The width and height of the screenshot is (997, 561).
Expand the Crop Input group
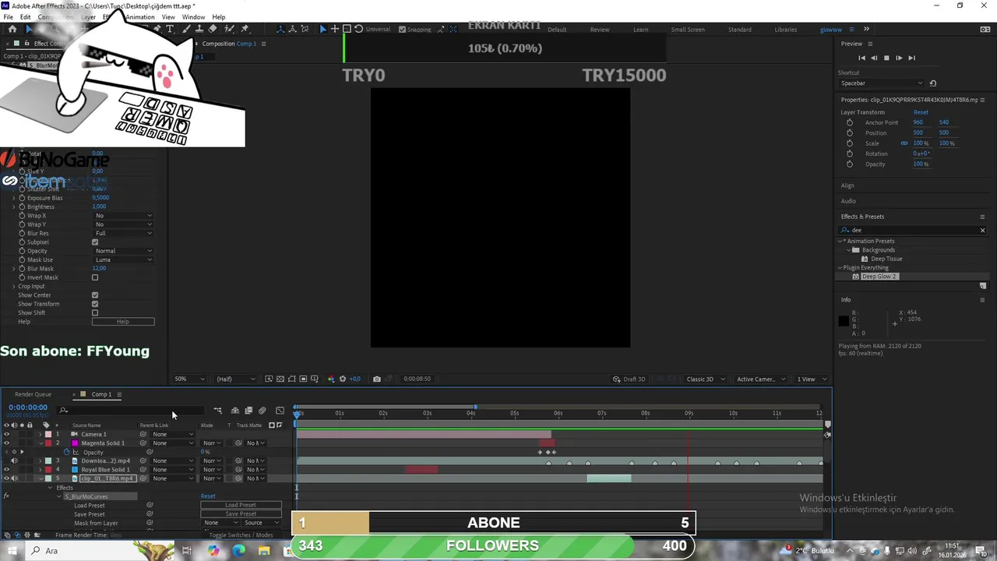click(x=13, y=286)
